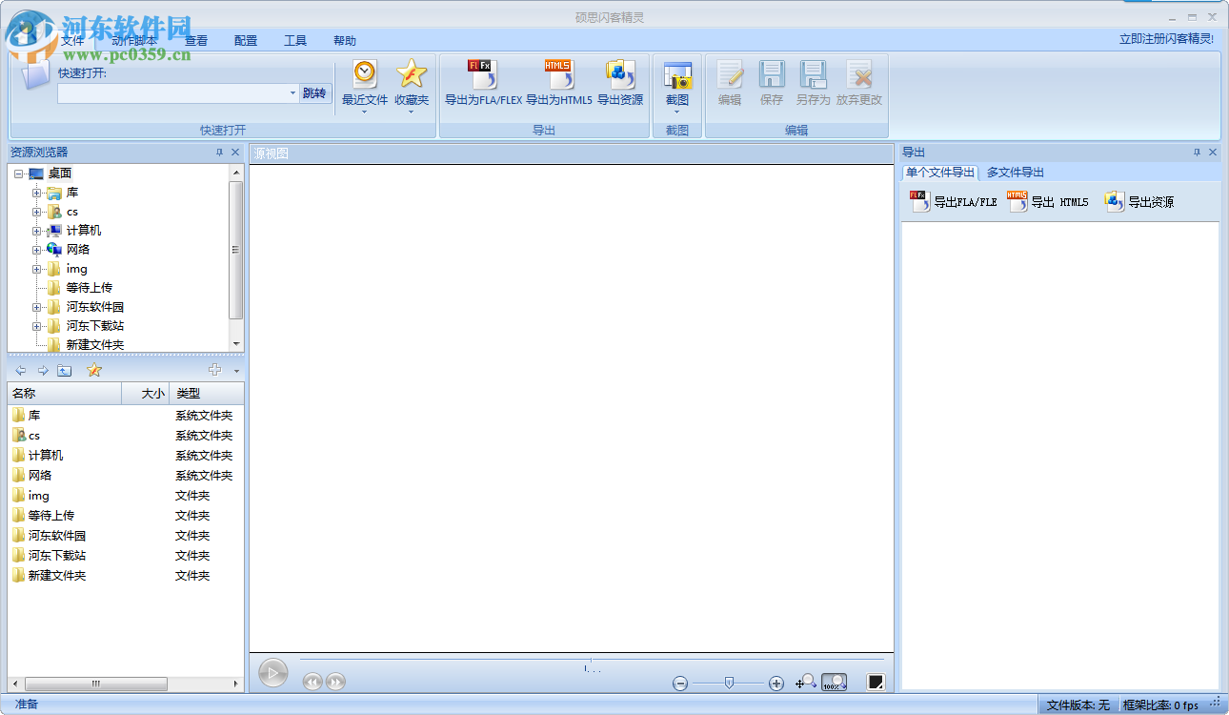The image size is (1229, 715).
Task: Expand the 计算机 node in tree
Action: 36,231
